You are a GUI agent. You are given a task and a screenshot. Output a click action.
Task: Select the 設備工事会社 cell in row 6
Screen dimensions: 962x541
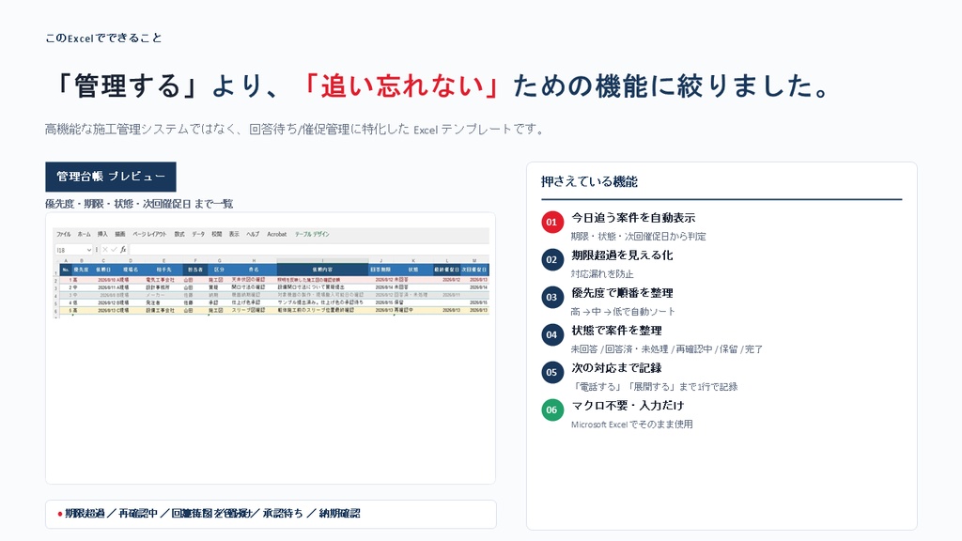point(163,310)
